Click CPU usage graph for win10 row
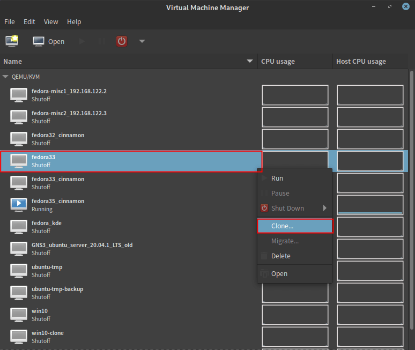The image size is (415, 350). tap(295, 315)
